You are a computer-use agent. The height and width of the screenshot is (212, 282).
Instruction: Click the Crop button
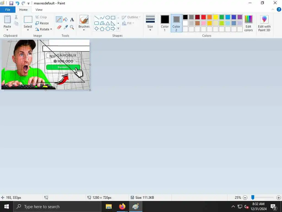coord(41,17)
